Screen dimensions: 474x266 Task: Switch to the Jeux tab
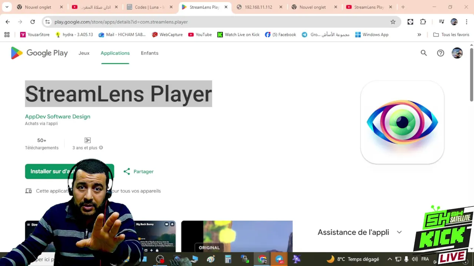(84, 53)
